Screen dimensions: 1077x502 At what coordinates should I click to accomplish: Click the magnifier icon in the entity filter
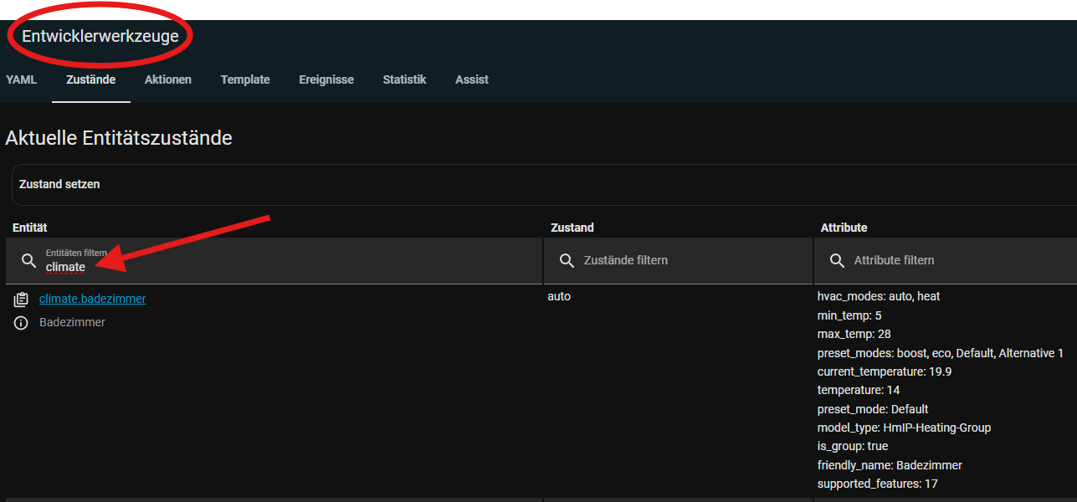[x=29, y=261]
